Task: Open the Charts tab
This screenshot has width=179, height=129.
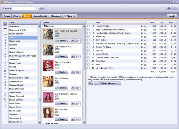Action: click(17, 16)
